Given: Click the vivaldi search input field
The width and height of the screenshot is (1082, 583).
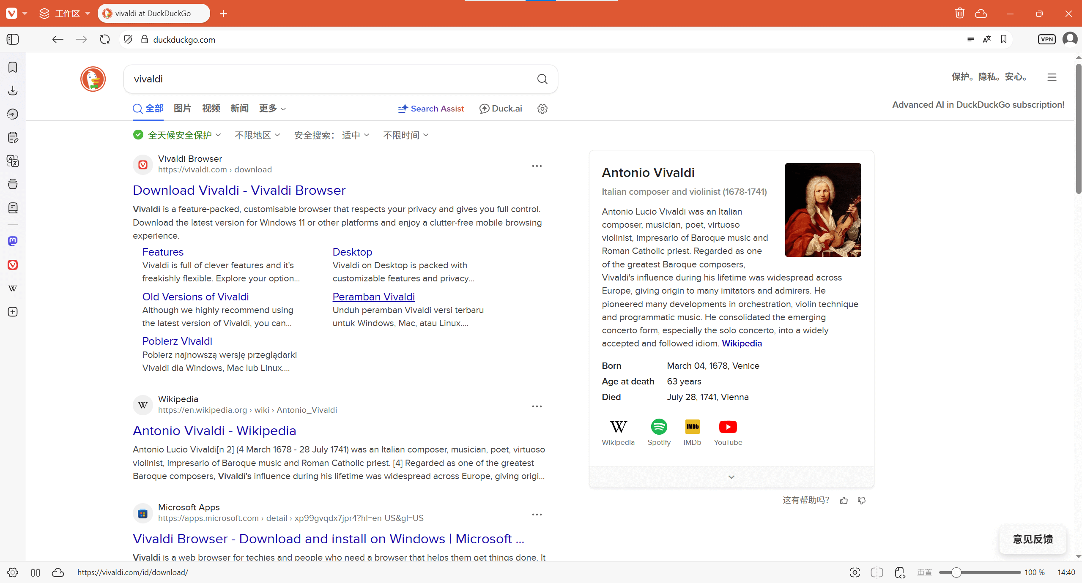Looking at the screenshot, I should click(x=330, y=79).
